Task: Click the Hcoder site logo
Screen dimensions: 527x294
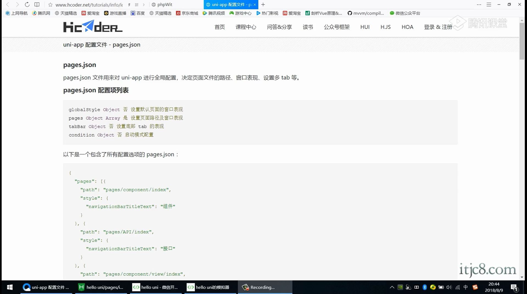Action: point(93,26)
